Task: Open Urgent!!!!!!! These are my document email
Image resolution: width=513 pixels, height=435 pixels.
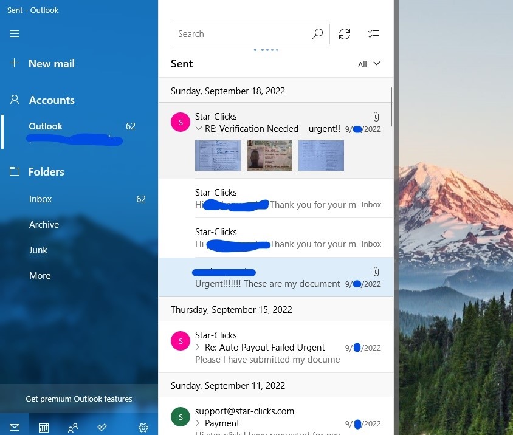Action: click(x=276, y=278)
